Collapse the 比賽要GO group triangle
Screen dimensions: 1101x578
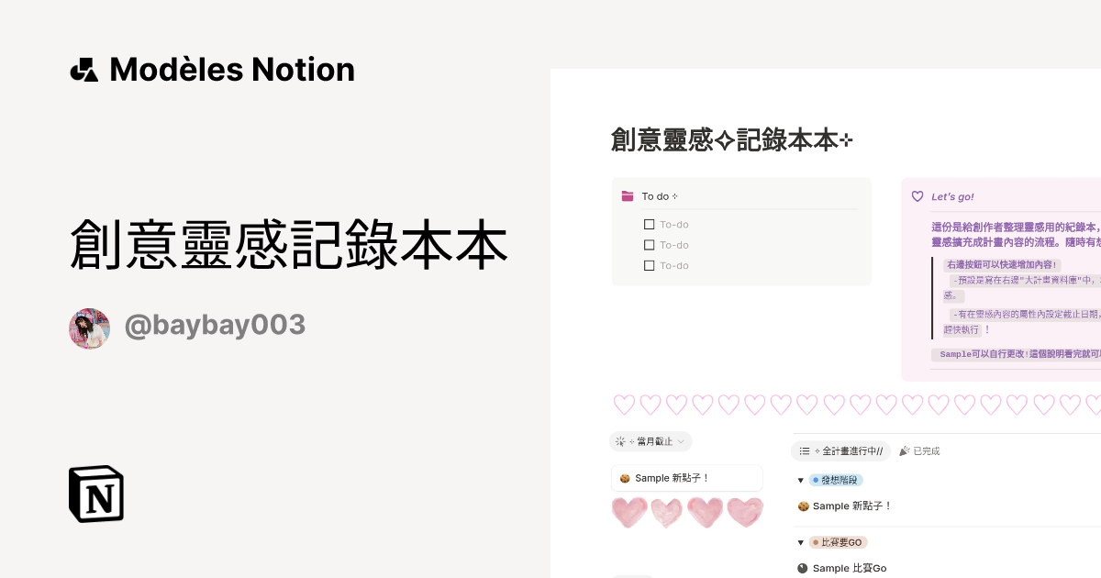pos(800,542)
